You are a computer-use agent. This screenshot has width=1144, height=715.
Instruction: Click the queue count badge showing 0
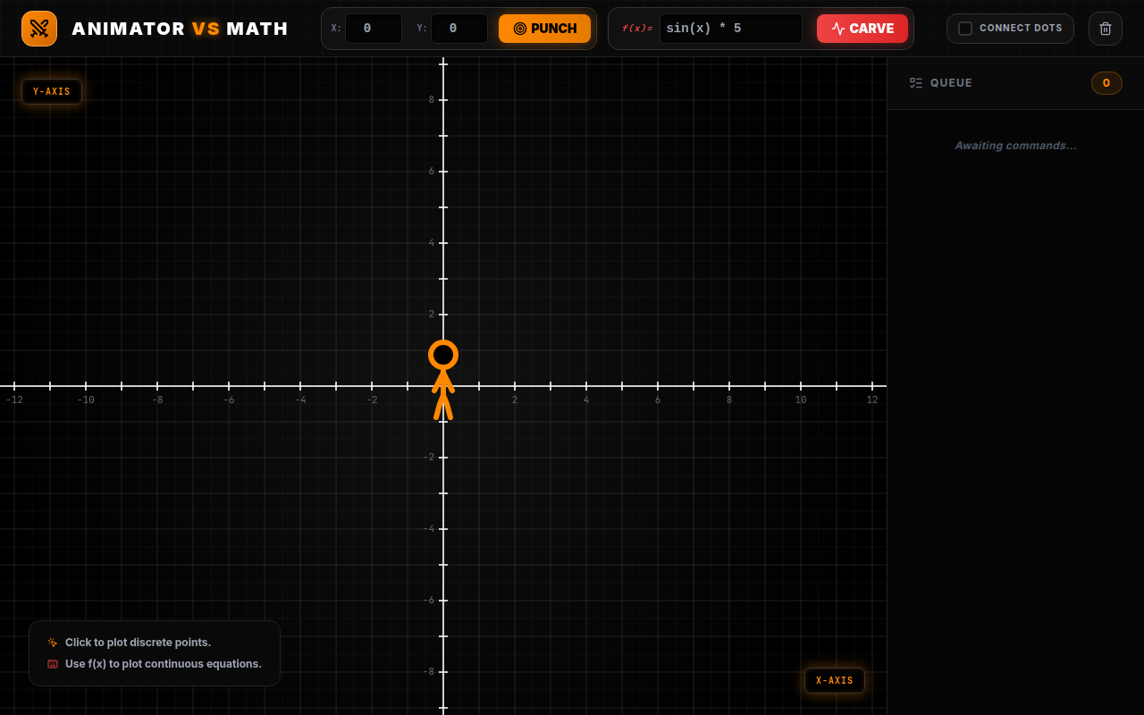[x=1106, y=83]
